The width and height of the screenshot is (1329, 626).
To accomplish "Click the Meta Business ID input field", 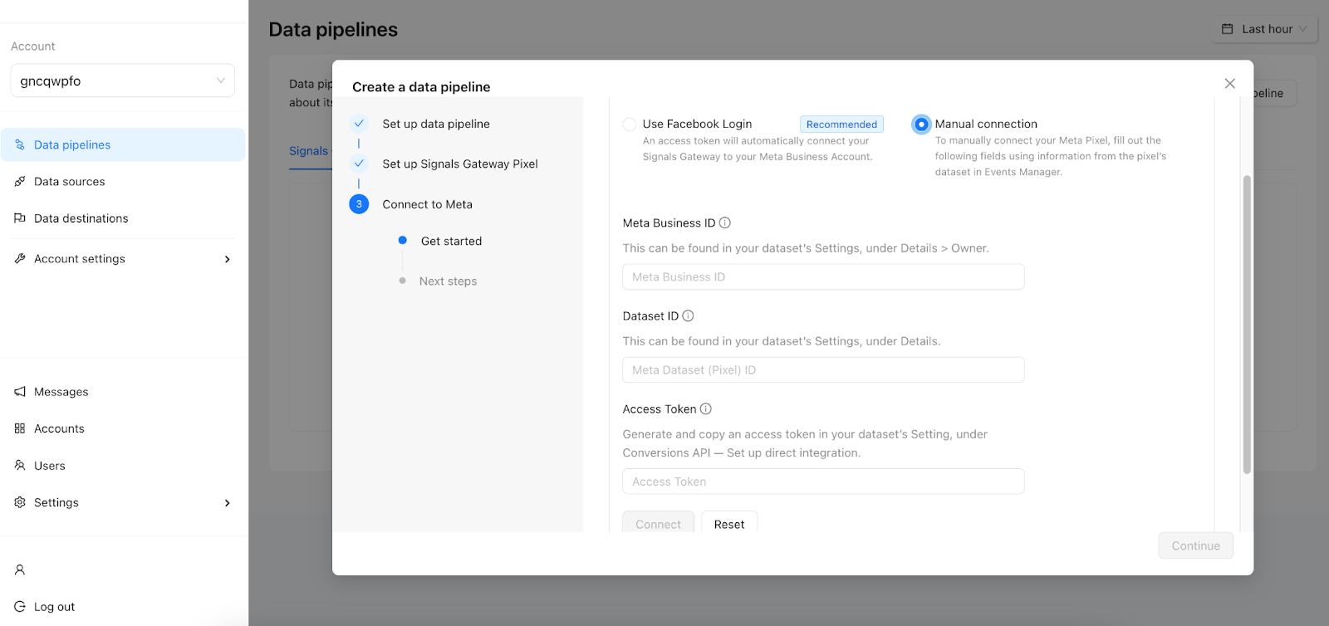I will tap(823, 276).
